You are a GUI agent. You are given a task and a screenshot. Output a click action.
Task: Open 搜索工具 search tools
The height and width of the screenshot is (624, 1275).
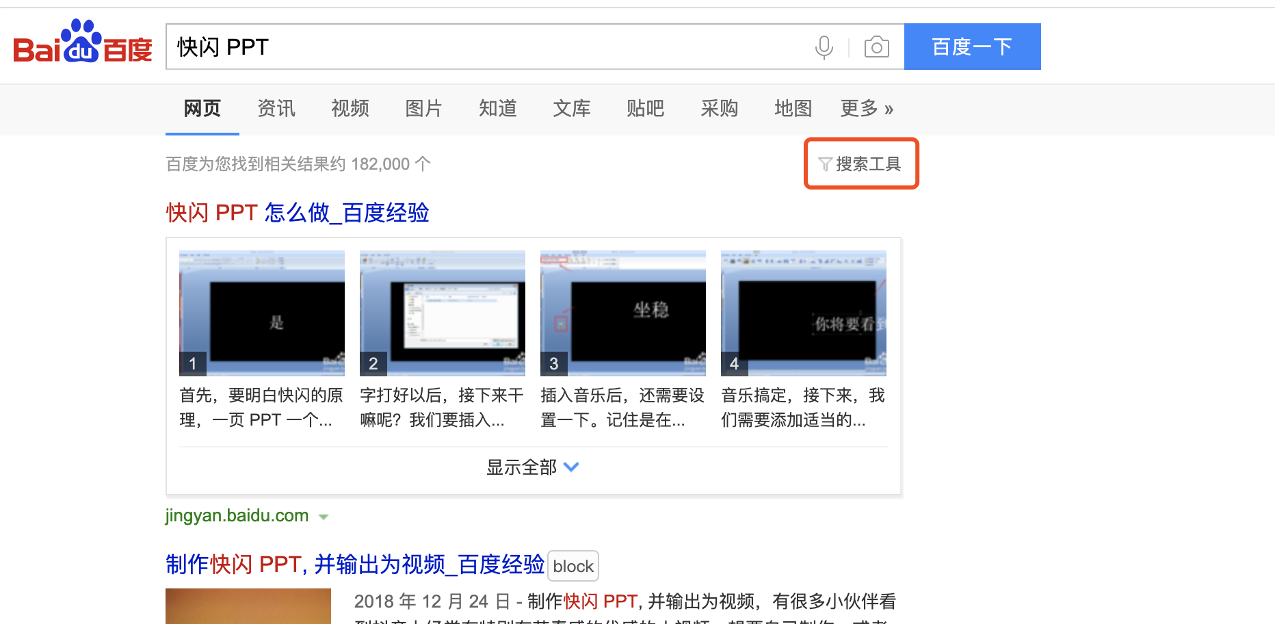click(x=861, y=164)
